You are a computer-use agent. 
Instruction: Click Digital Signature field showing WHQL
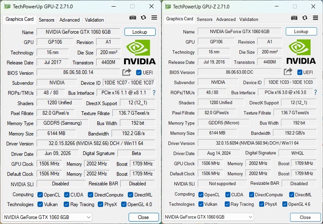point(298,153)
